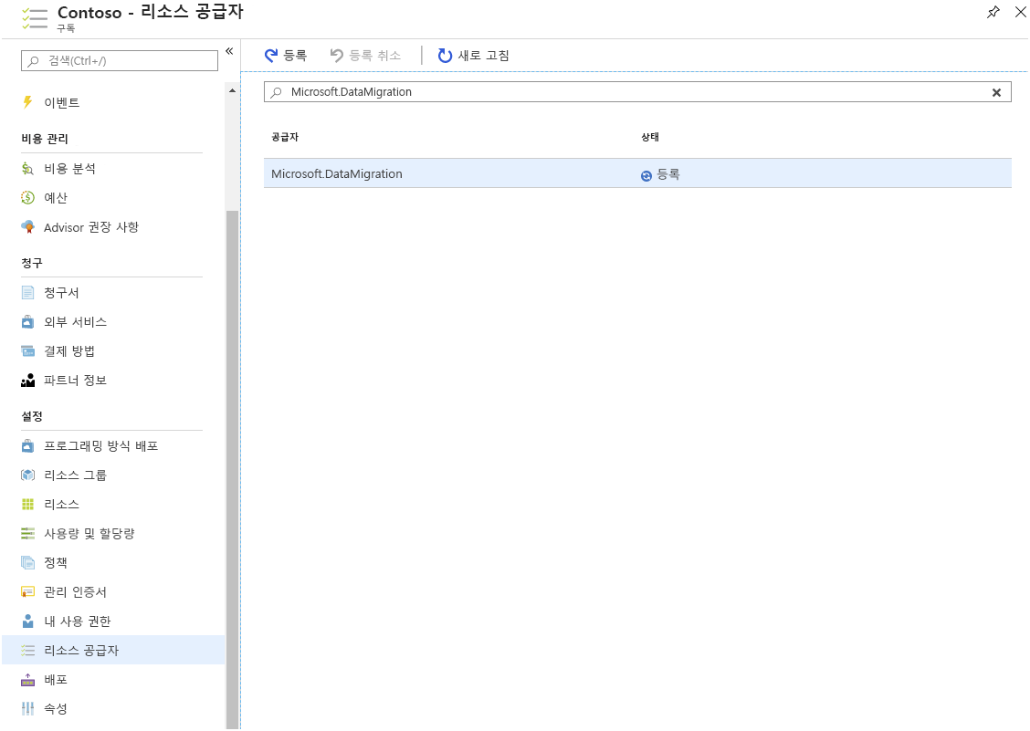Open 파트너 정보 menu item
Screen dimensions: 1030x731
coord(76,381)
